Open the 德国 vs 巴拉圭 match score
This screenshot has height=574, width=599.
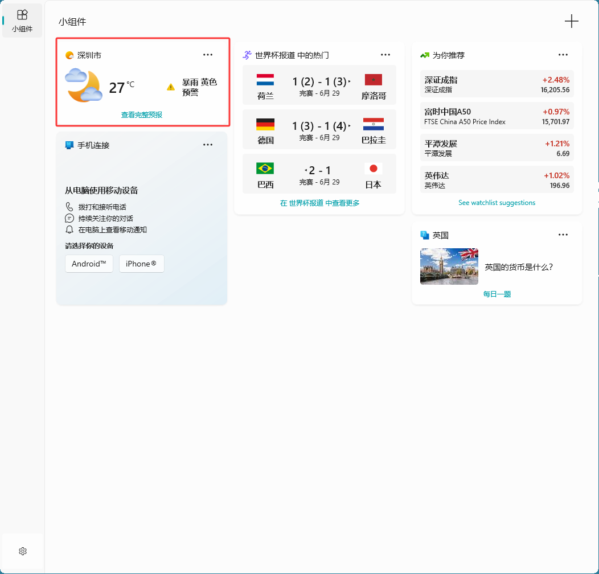pyautogui.click(x=319, y=129)
